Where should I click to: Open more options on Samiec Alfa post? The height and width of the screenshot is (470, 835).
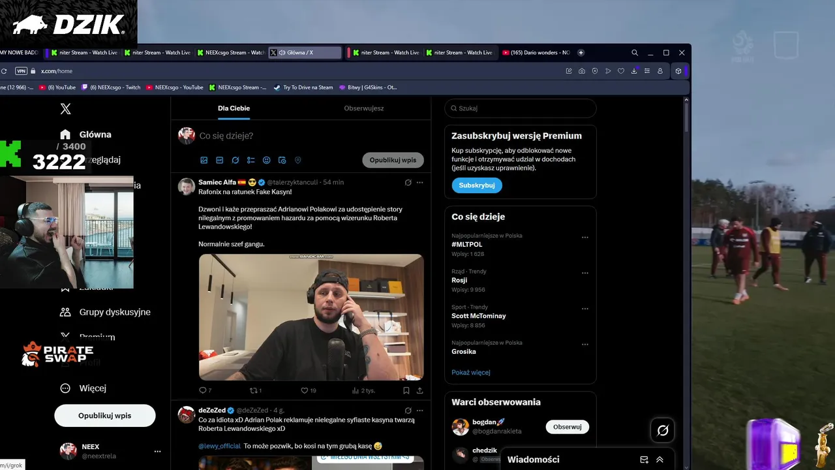coord(419,182)
